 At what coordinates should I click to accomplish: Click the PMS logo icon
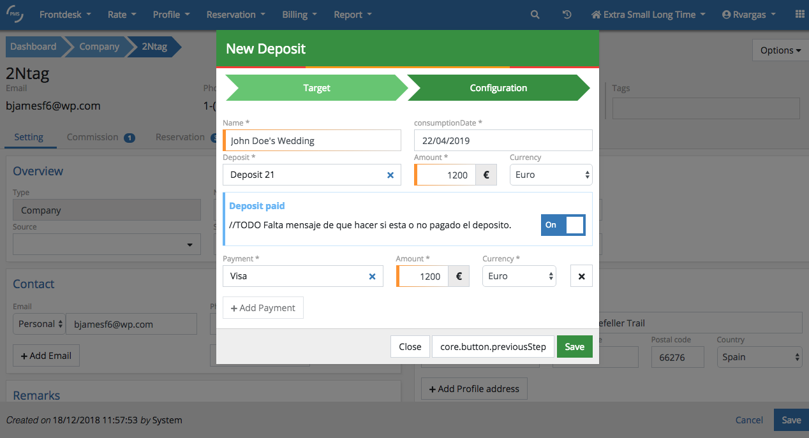click(x=15, y=14)
